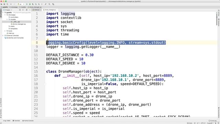Viewport: 220px width, 124px height.
Task: Collapse the models folder
Action: point(7,19)
